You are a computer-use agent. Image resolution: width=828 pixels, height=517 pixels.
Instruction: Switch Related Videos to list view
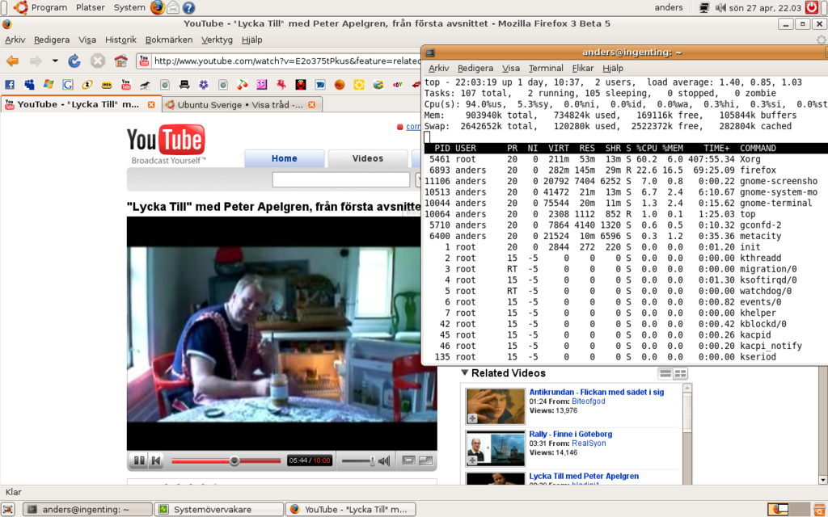(x=665, y=373)
